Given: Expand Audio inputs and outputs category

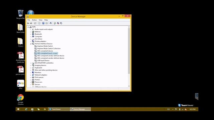Looking at the screenshot, I should [31, 29].
